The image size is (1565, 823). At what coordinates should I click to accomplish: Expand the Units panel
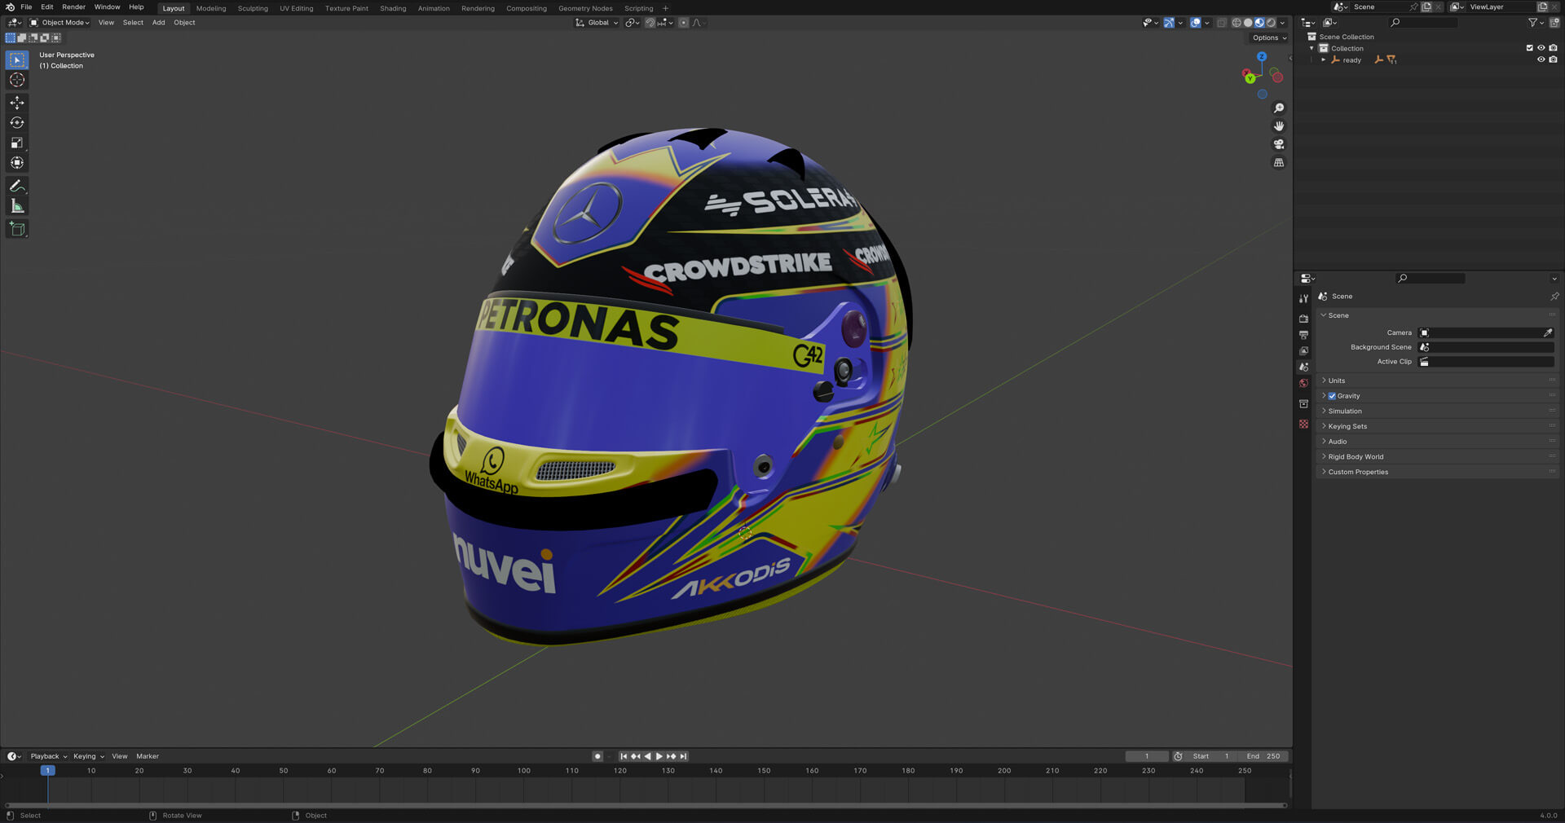point(1336,381)
